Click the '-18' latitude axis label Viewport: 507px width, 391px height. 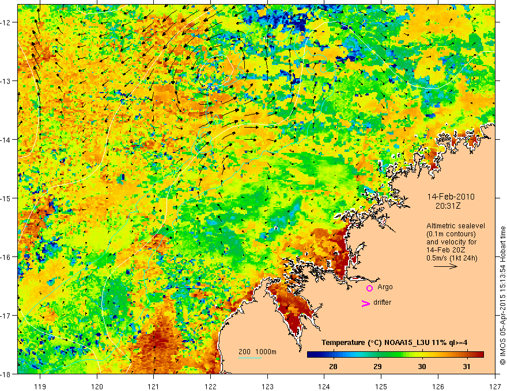click(x=5, y=374)
